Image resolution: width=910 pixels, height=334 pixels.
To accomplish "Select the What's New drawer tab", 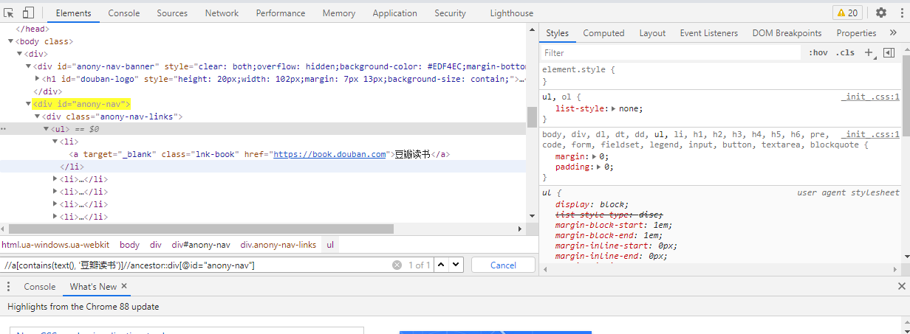I will point(93,287).
